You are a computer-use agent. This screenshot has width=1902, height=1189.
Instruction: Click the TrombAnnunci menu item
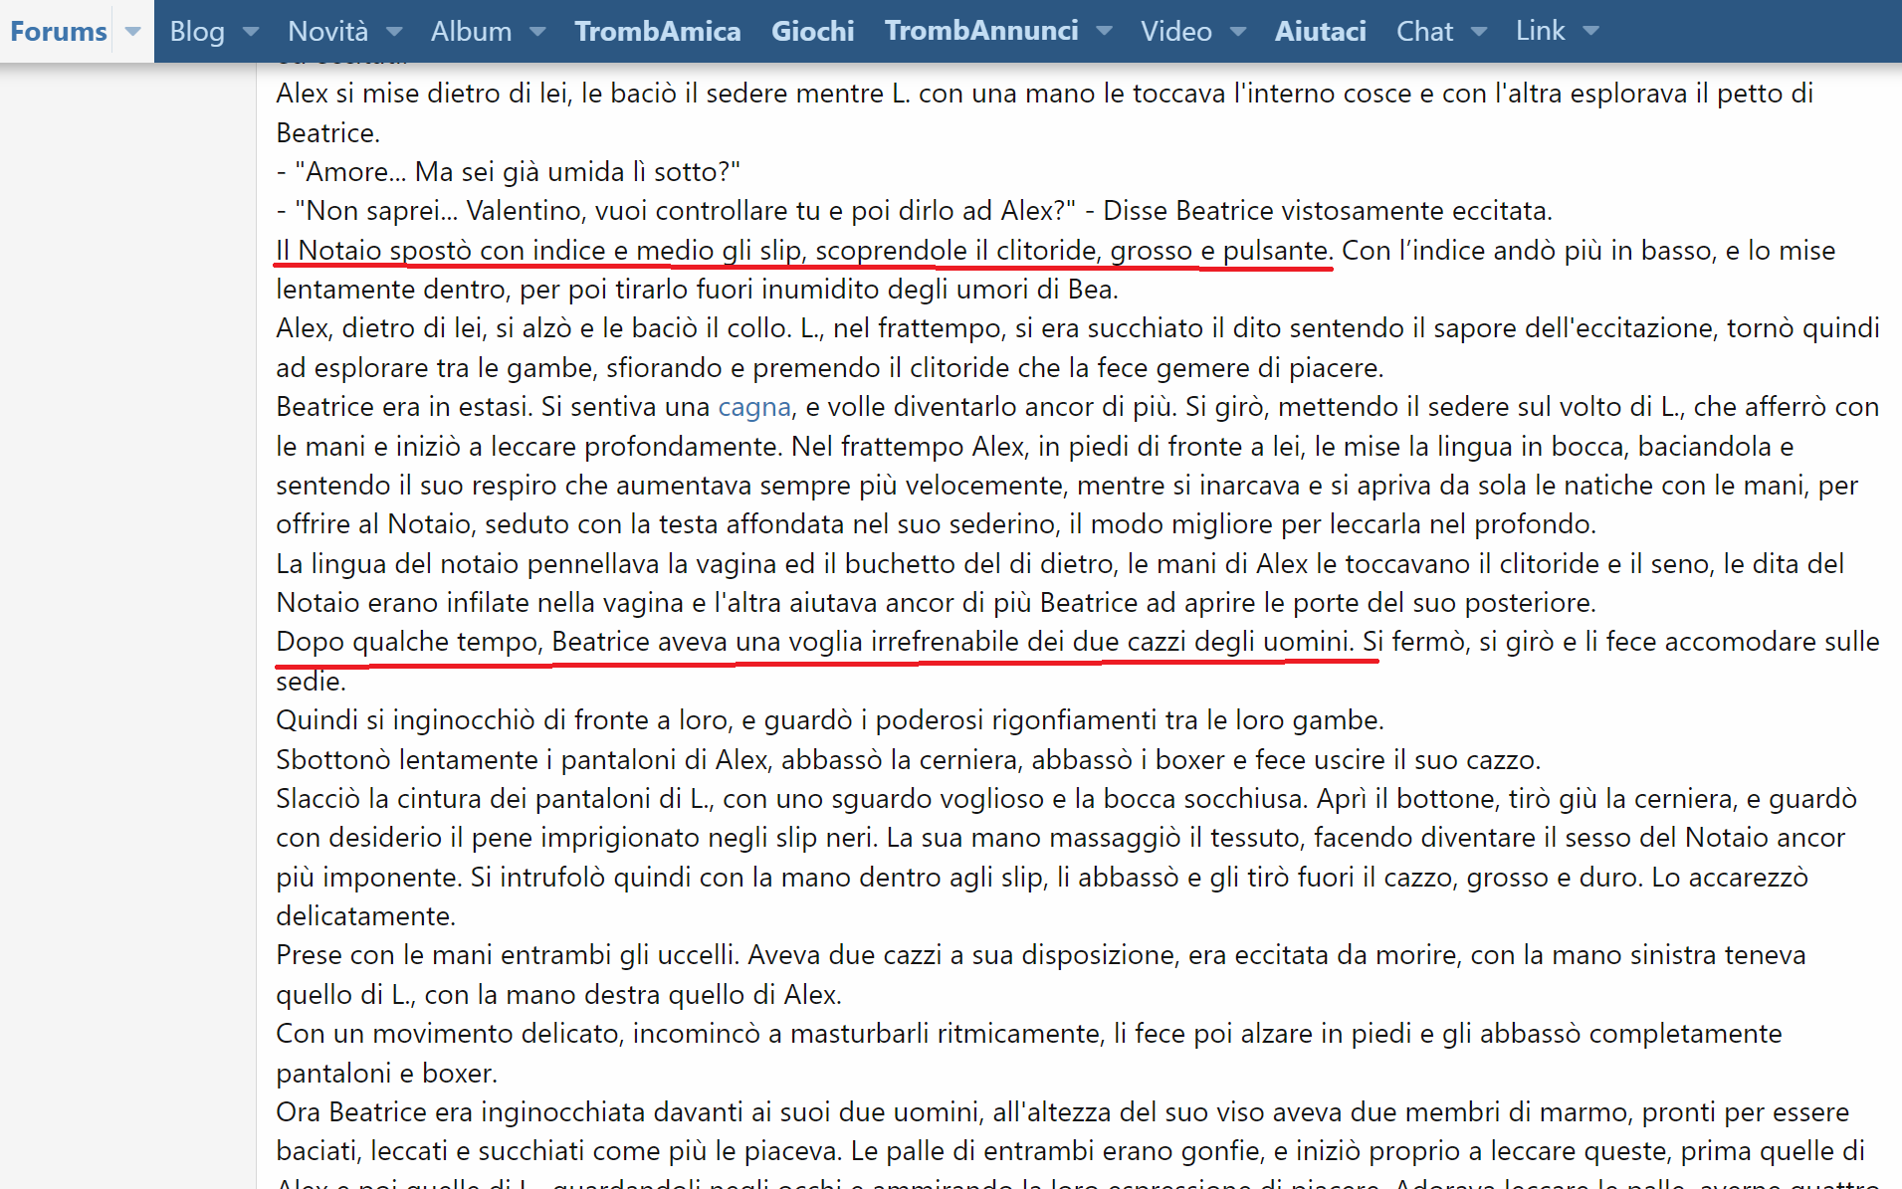(x=980, y=32)
